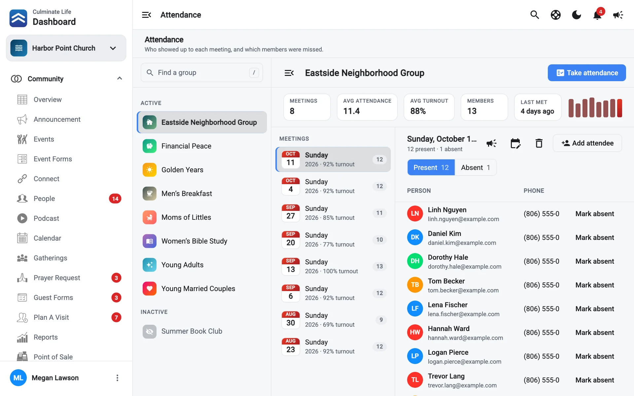
Task: Open the Young Married Couples group
Action: click(x=202, y=288)
